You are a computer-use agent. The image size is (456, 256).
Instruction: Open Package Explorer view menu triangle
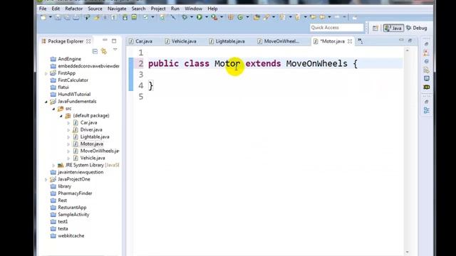tap(115, 50)
